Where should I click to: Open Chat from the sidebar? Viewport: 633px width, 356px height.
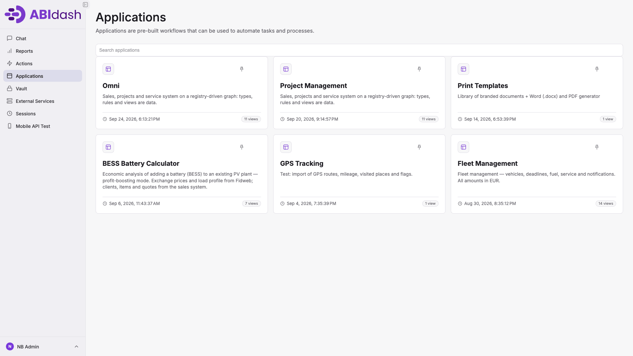[43, 39]
